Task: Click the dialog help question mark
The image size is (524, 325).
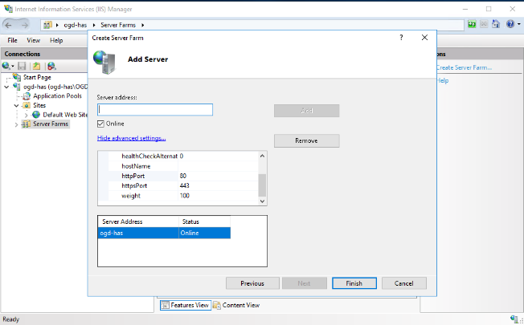Action: click(x=401, y=38)
